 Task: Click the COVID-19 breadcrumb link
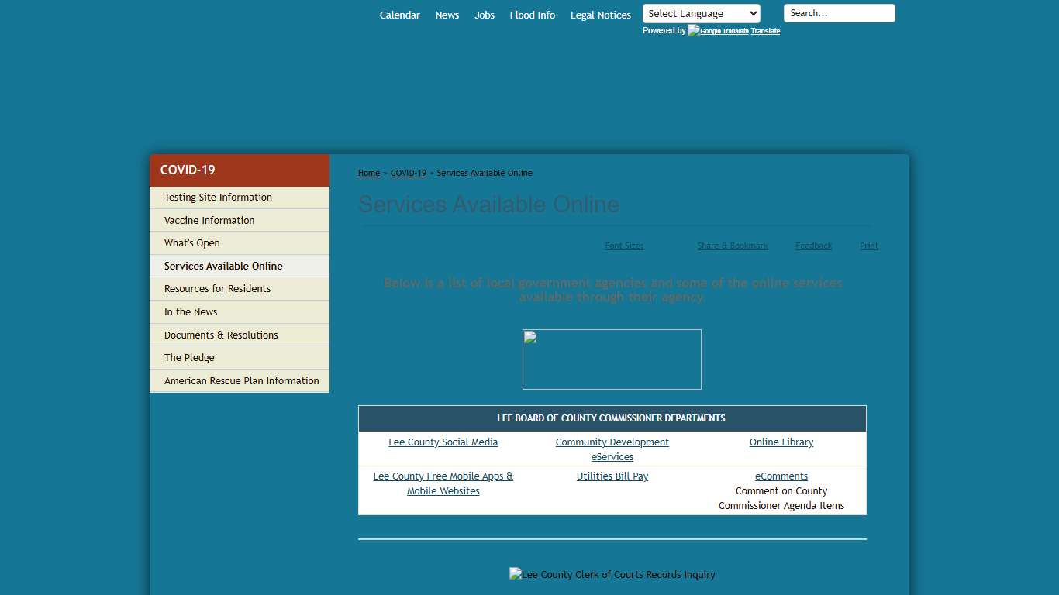pos(408,173)
